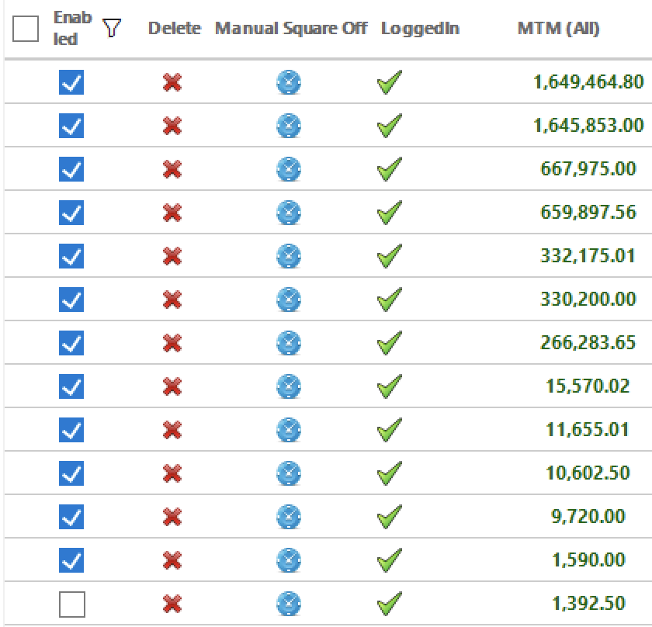Manual square off row 266,283.65
Viewport: 652px width, 627px height.
coord(289,343)
